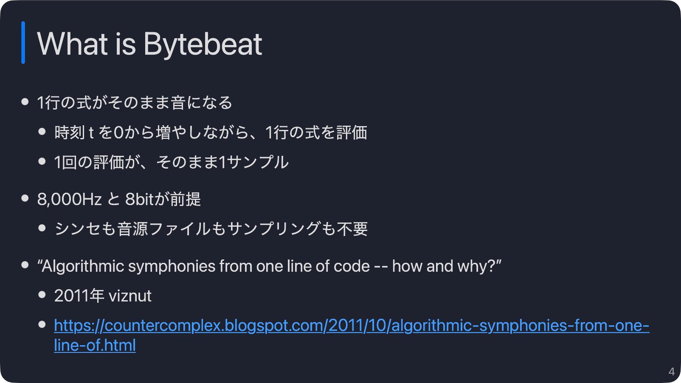This screenshot has height=383, width=681.
Task: Click bullet dot before the Algorithmic symphonies quote
Action: coord(25,265)
